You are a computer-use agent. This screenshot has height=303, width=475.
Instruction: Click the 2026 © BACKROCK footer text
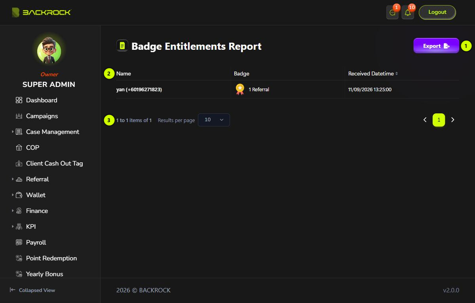143,290
